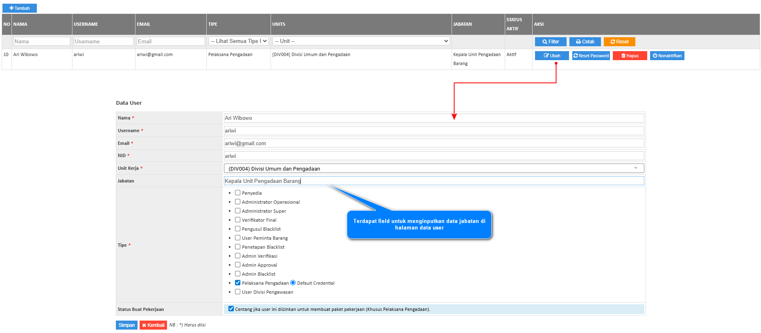Expand the Unit filter dropdown
Image resolution: width=761 pixels, height=333 pixels.
point(361,41)
